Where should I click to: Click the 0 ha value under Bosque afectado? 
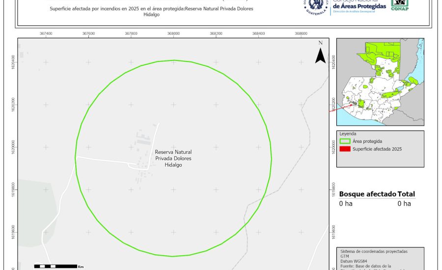tap(346, 204)
